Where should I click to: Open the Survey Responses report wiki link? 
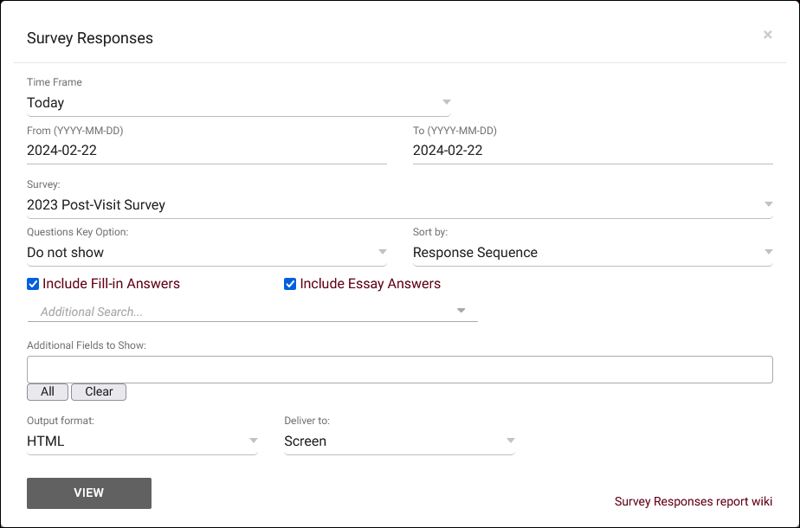pos(694,501)
